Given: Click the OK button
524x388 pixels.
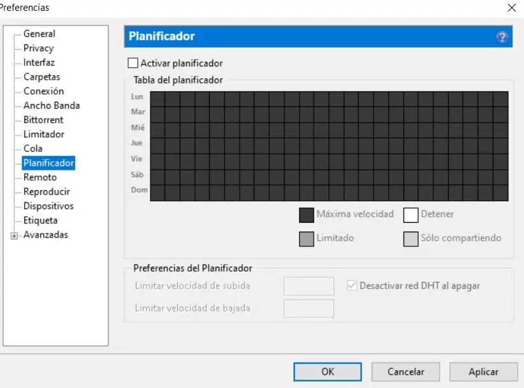Looking at the screenshot, I should coord(328,371).
